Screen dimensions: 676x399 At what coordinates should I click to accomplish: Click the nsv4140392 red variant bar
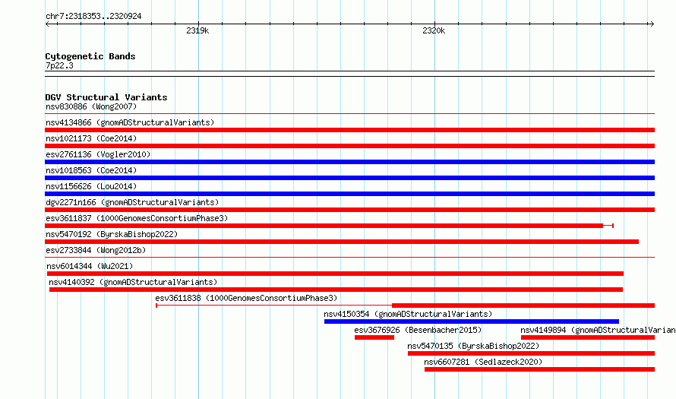336,290
